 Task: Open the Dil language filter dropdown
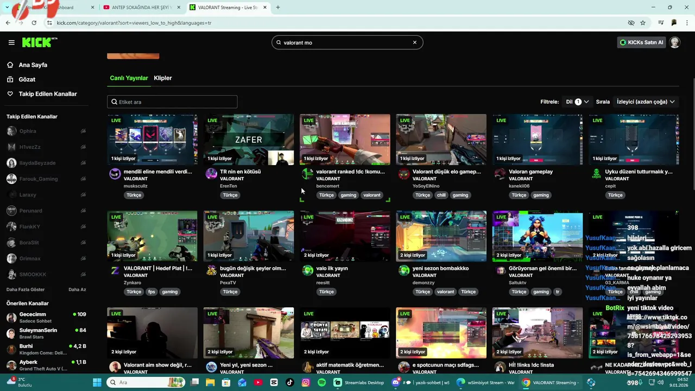pos(577,102)
